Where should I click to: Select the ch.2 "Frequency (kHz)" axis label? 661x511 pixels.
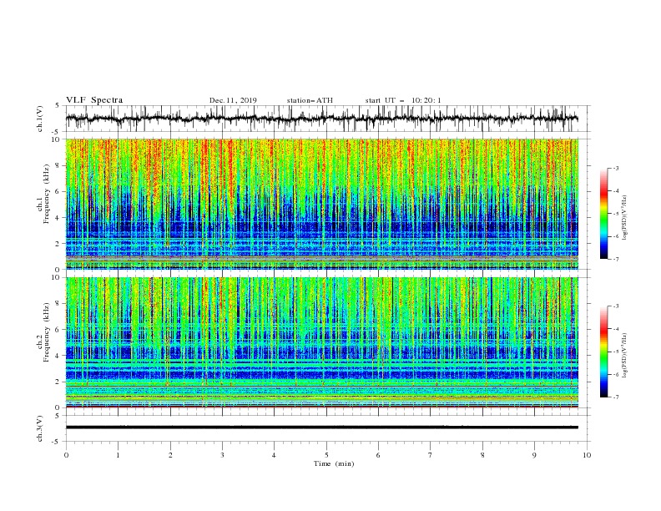tap(47, 332)
